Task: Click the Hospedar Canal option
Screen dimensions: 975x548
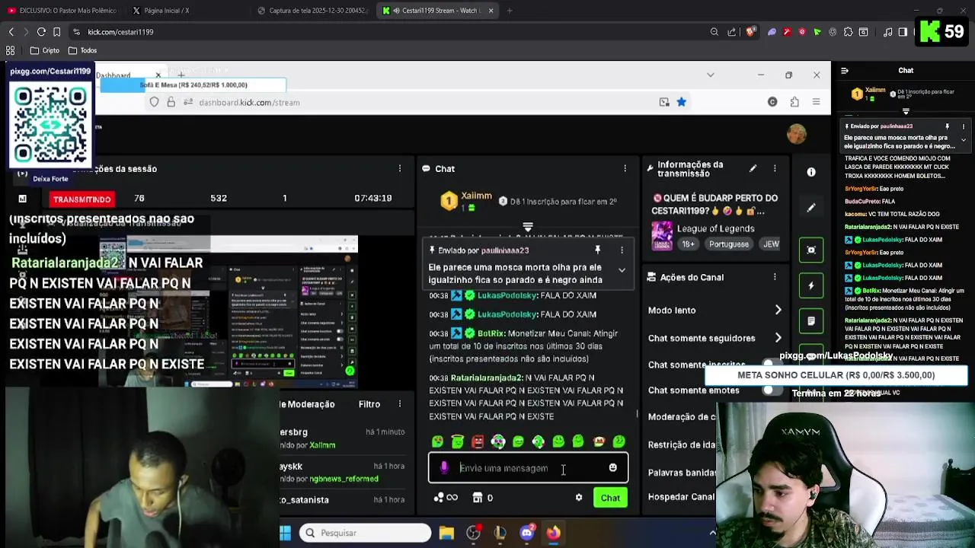Action: pyautogui.click(x=681, y=497)
